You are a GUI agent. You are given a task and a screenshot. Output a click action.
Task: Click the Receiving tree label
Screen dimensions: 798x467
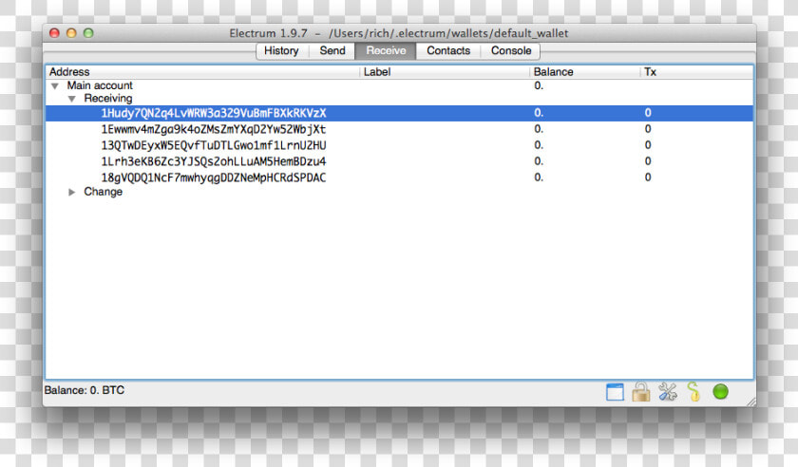108,98
